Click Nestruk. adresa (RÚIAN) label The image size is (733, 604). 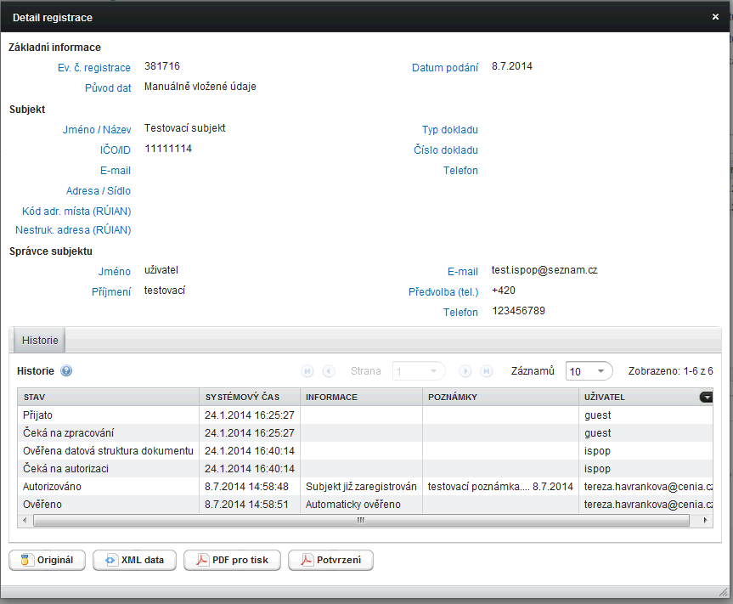(x=73, y=230)
